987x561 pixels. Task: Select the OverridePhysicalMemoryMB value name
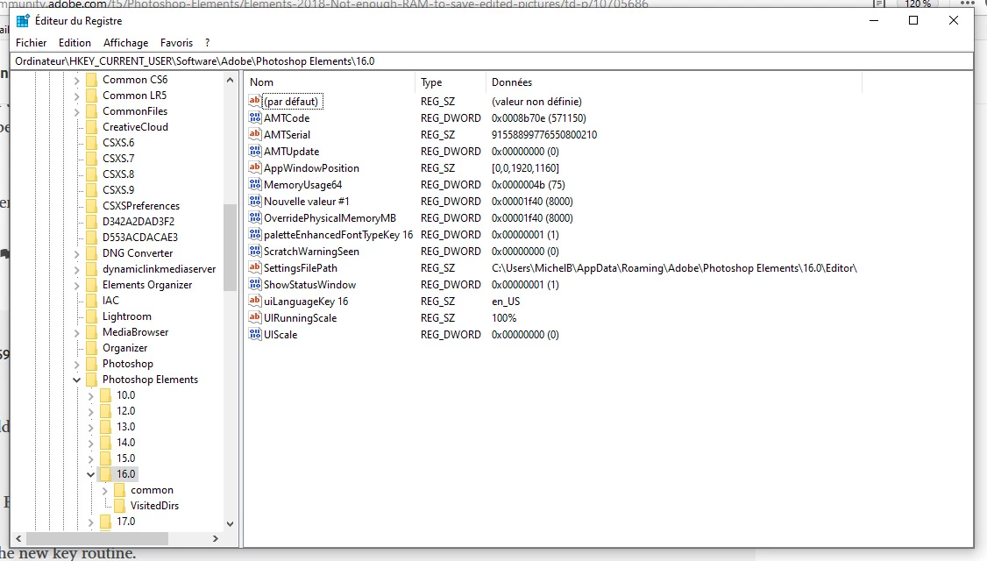330,218
